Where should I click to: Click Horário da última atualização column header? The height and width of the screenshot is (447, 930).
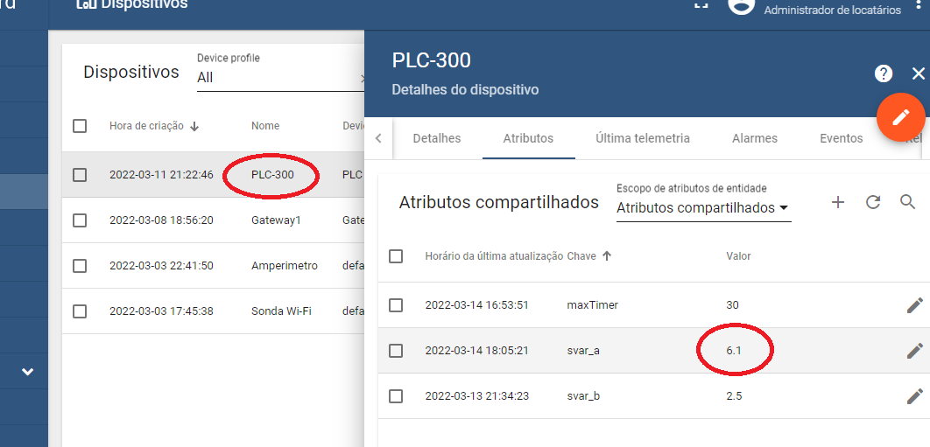coord(494,256)
